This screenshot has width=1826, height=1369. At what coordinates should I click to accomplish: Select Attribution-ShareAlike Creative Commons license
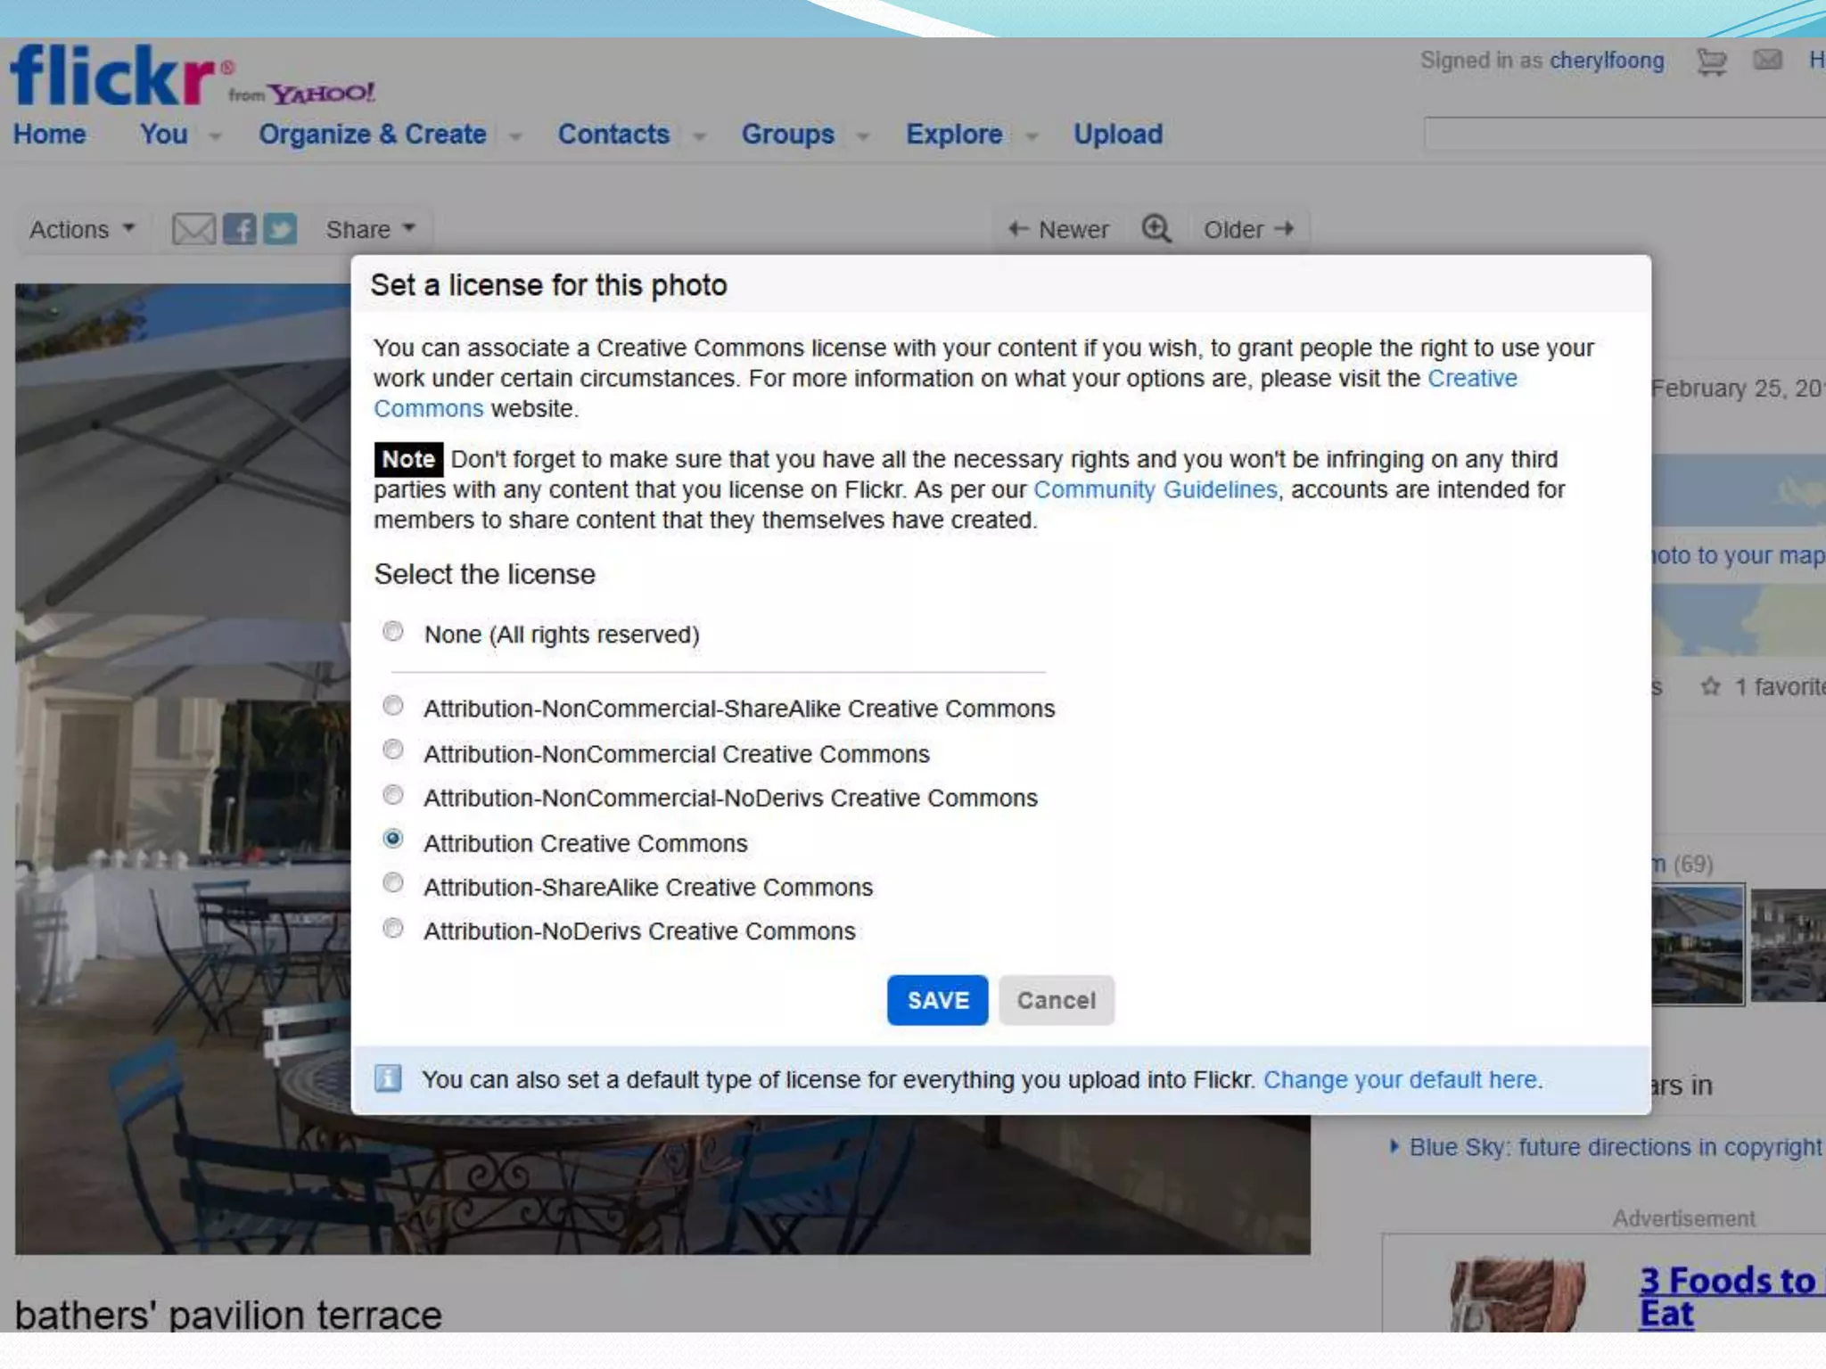point(392,883)
